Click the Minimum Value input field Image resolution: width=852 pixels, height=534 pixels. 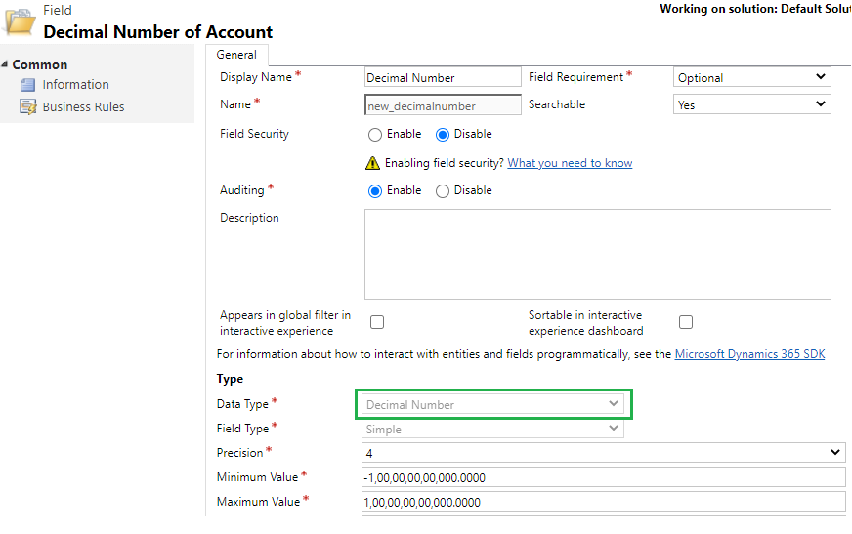[604, 477]
